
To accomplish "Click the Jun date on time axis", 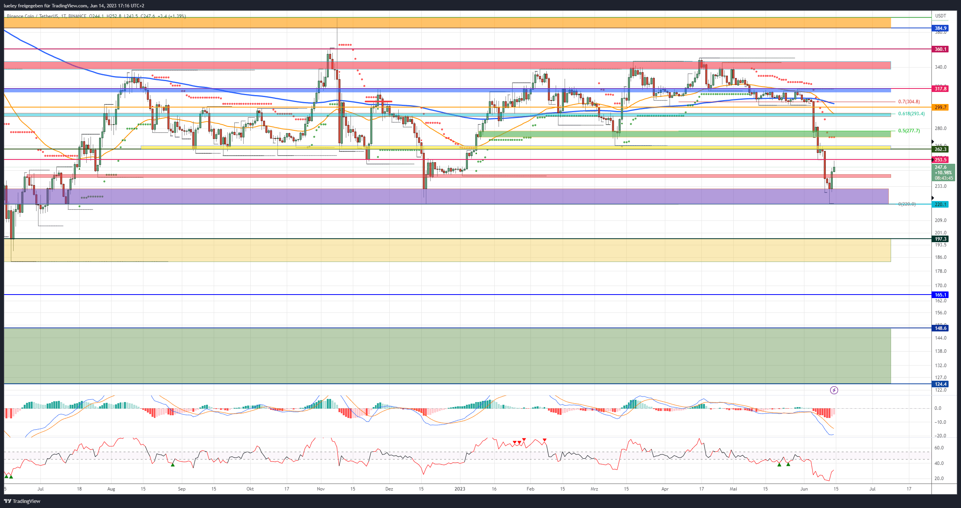I will [x=804, y=489].
